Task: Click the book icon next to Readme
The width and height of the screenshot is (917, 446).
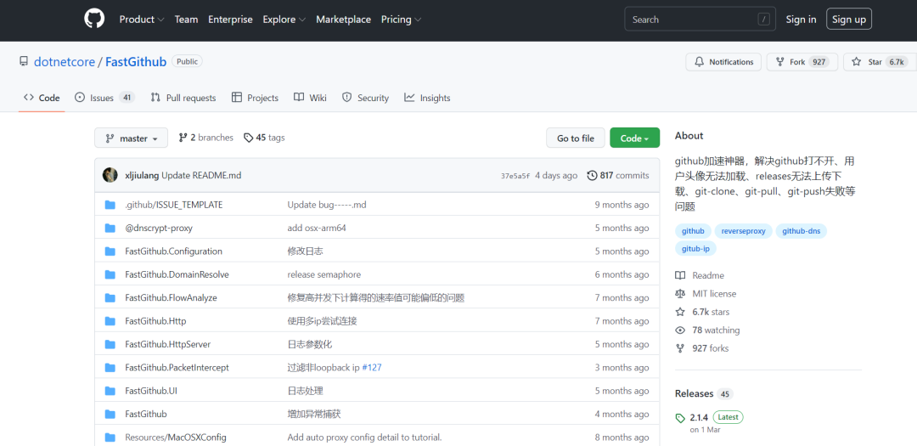Action: (679, 275)
